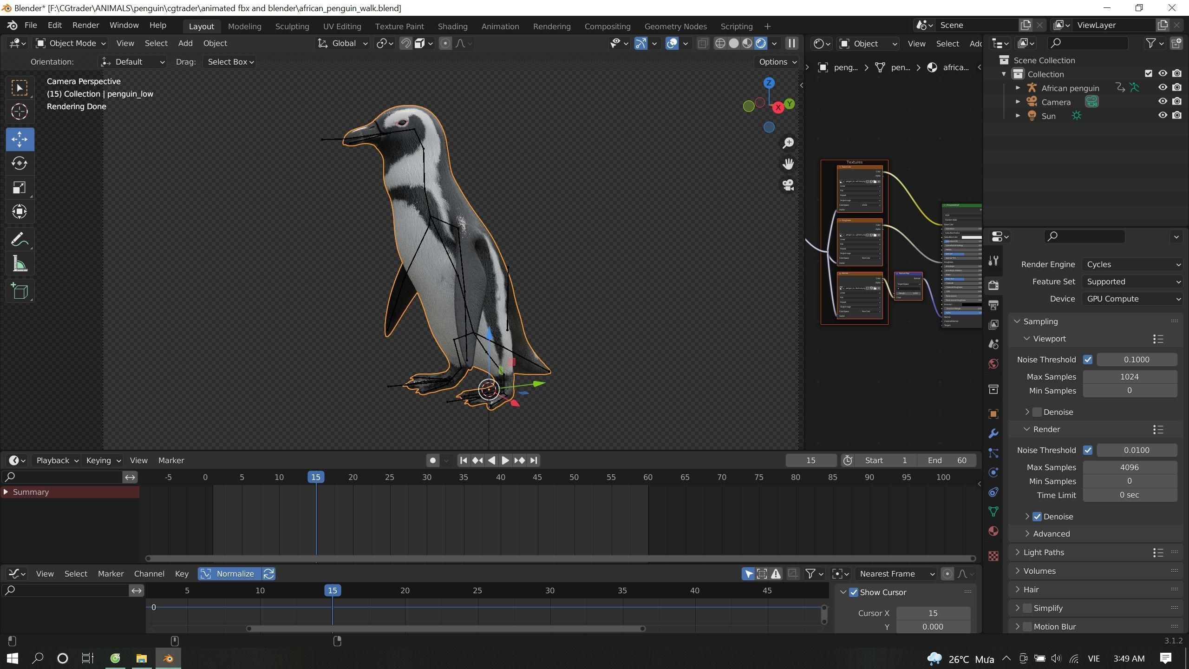Screen dimensions: 1189x669
Task: Click the properties search field
Action: 1084,236
